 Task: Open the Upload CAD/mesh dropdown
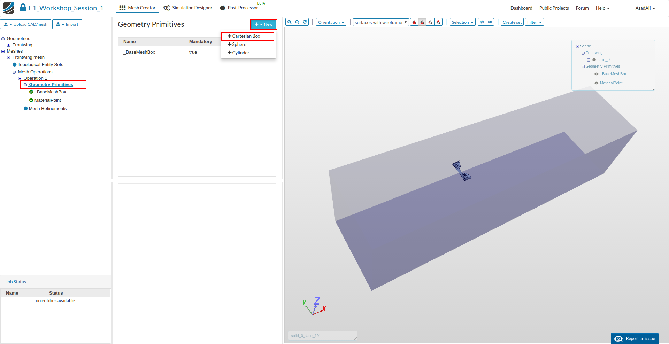[x=26, y=24]
